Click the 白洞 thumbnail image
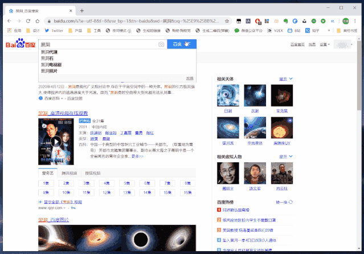The height and width of the screenshot is (254, 364). (x=228, y=96)
